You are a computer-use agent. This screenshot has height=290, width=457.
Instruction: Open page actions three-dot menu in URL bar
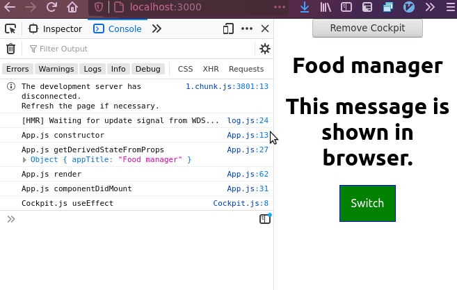(x=280, y=7)
